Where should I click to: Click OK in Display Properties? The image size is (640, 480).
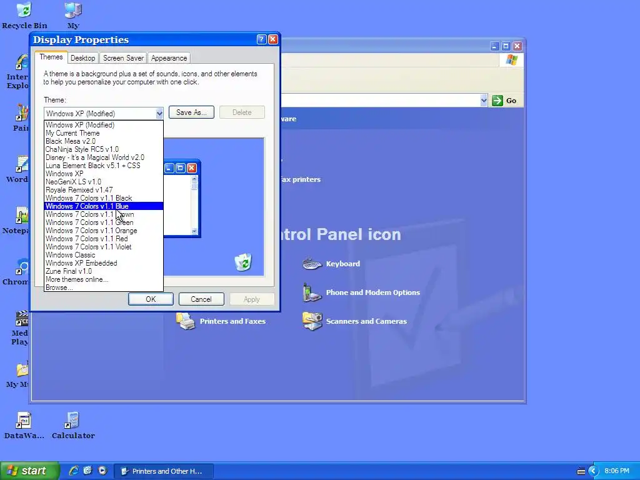pyautogui.click(x=151, y=299)
